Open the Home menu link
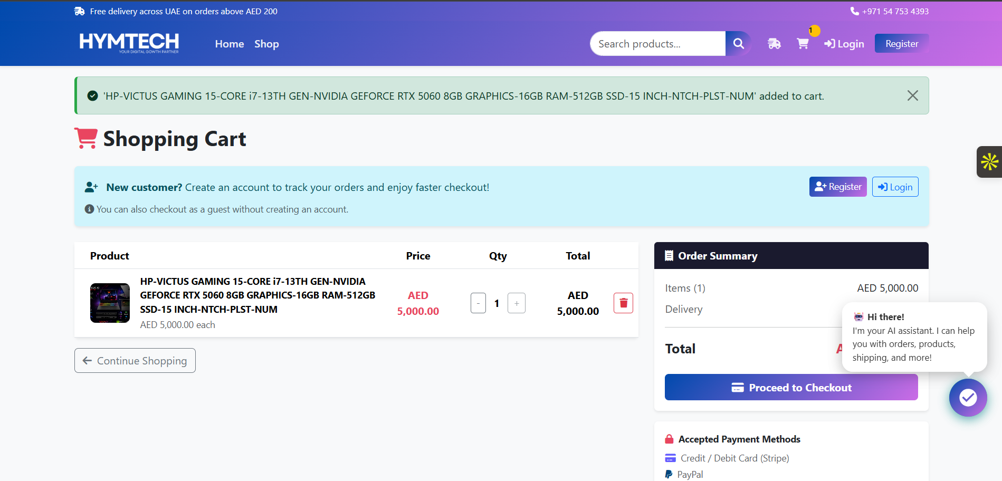Screen dimensions: 1002x481 coord(230,44)
